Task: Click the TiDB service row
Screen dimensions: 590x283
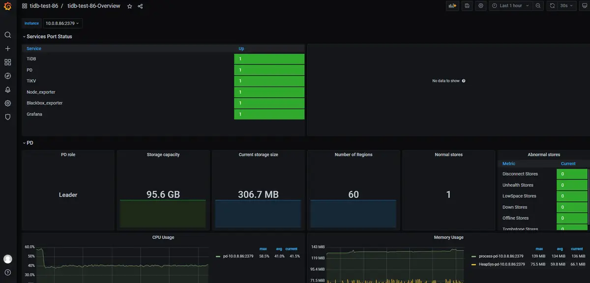Action: click(x=163, y=59)
